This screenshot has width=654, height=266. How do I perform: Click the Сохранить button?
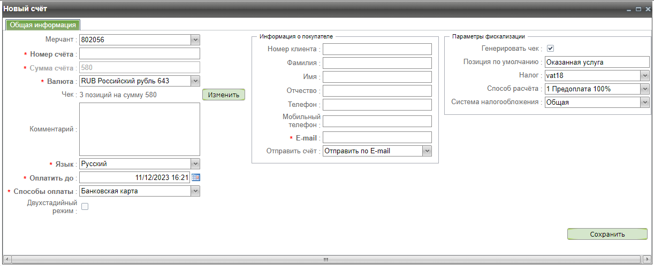tap(607, 234)
